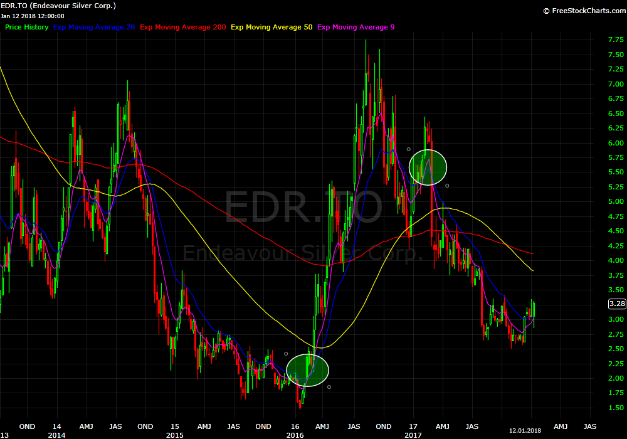Click the Jan 12 2018 12:00:00 timestamp
This screenshot has width=627, height=439.
[x=33, y=16]
